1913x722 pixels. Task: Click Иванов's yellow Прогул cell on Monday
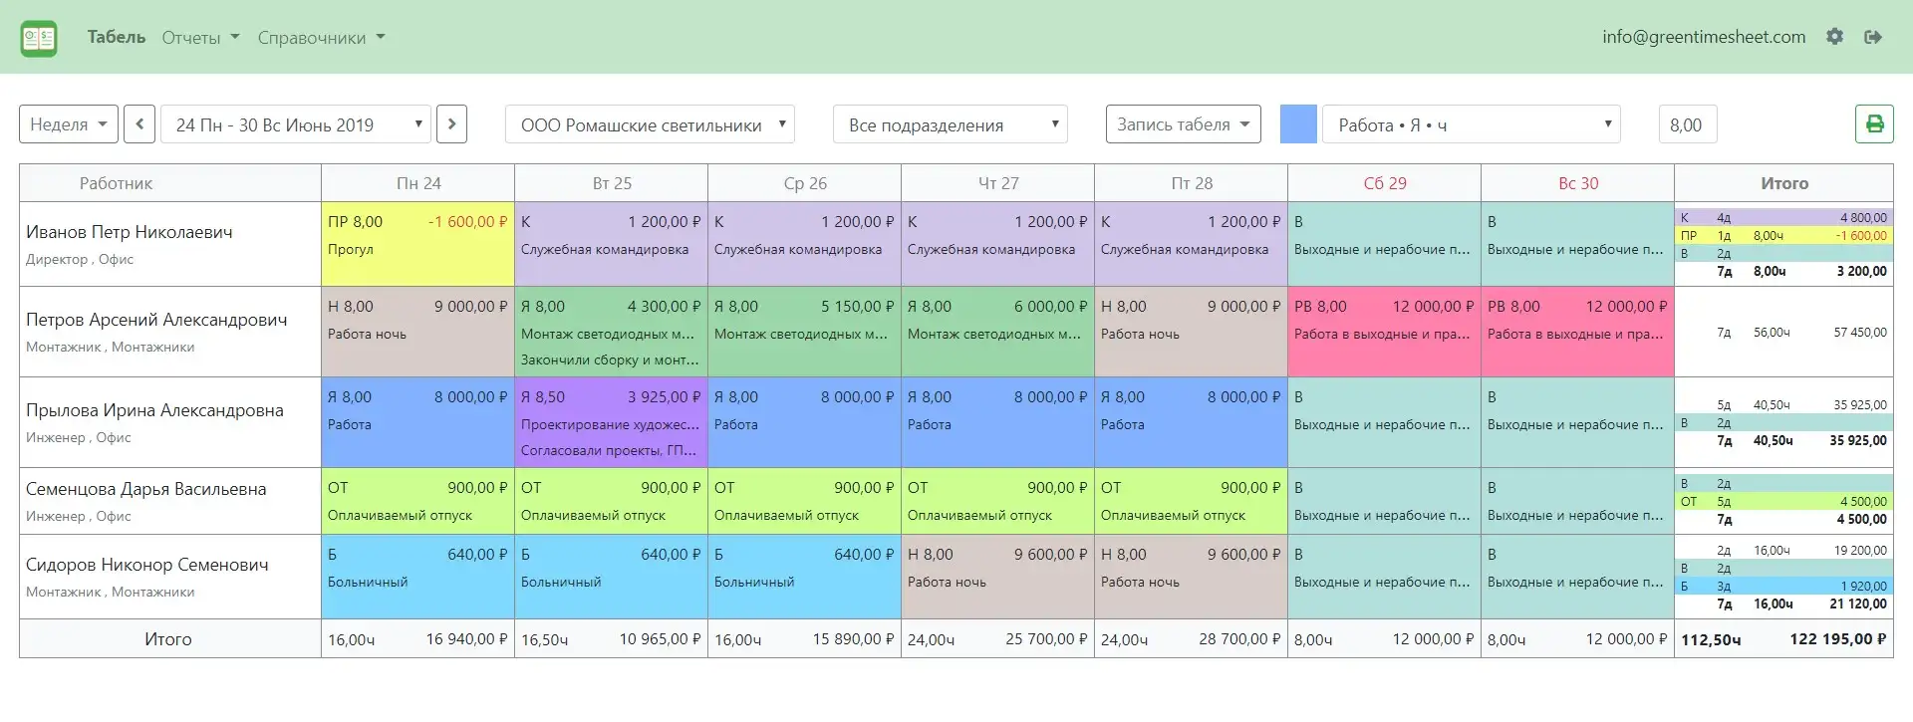(417, 244)
